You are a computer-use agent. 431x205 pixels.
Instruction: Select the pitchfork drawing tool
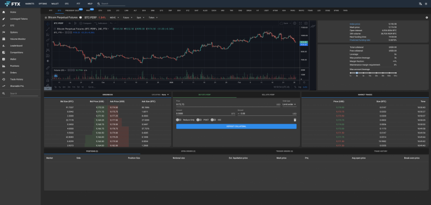coord(48,34)
